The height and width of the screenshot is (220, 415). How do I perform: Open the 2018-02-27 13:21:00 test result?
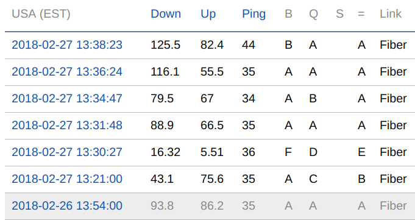click(67, 179)
